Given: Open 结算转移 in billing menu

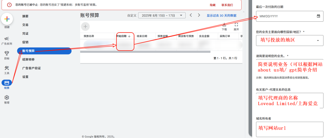Looking at the screenshot, I should 28,59.
